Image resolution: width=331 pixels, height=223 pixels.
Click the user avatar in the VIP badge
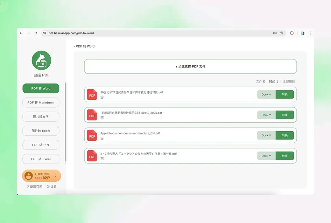[x=29, y=176]
